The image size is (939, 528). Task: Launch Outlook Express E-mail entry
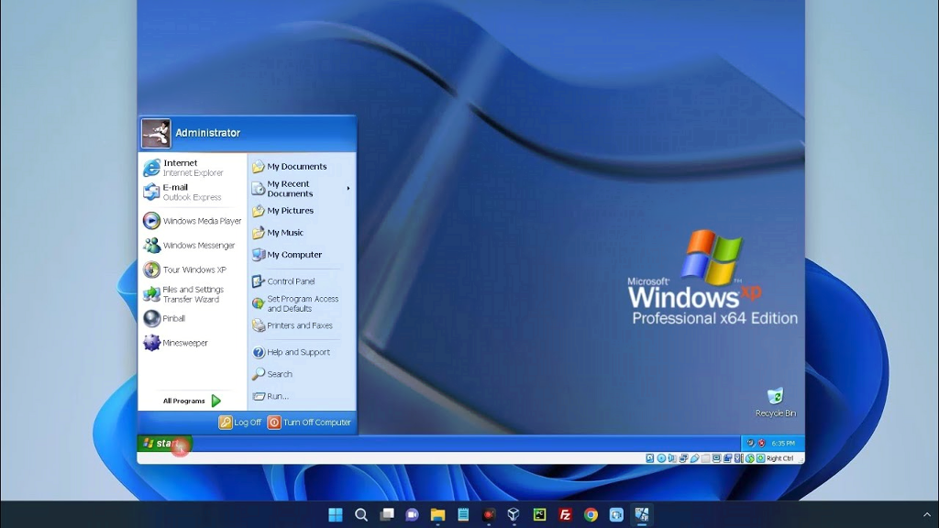coord(192,192)
